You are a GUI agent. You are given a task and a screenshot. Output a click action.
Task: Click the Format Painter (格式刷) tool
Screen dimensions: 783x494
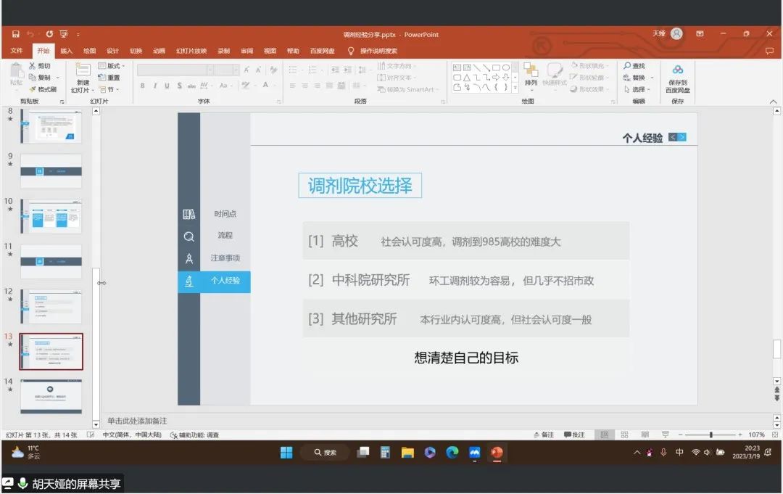point(42,89)
